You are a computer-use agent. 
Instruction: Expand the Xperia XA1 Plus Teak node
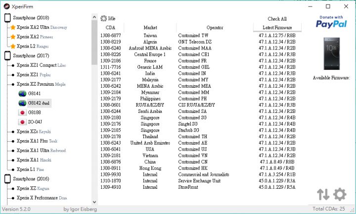coord(13,141)
